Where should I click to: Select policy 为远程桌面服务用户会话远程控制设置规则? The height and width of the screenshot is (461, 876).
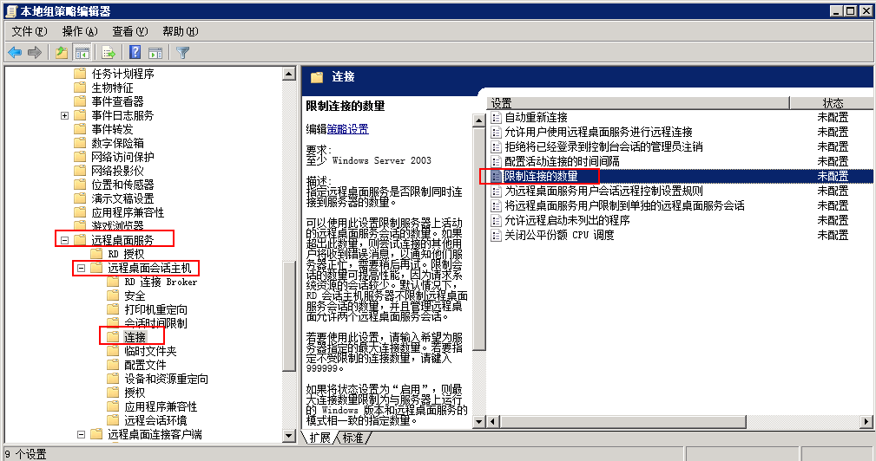(x=603, y=191)
